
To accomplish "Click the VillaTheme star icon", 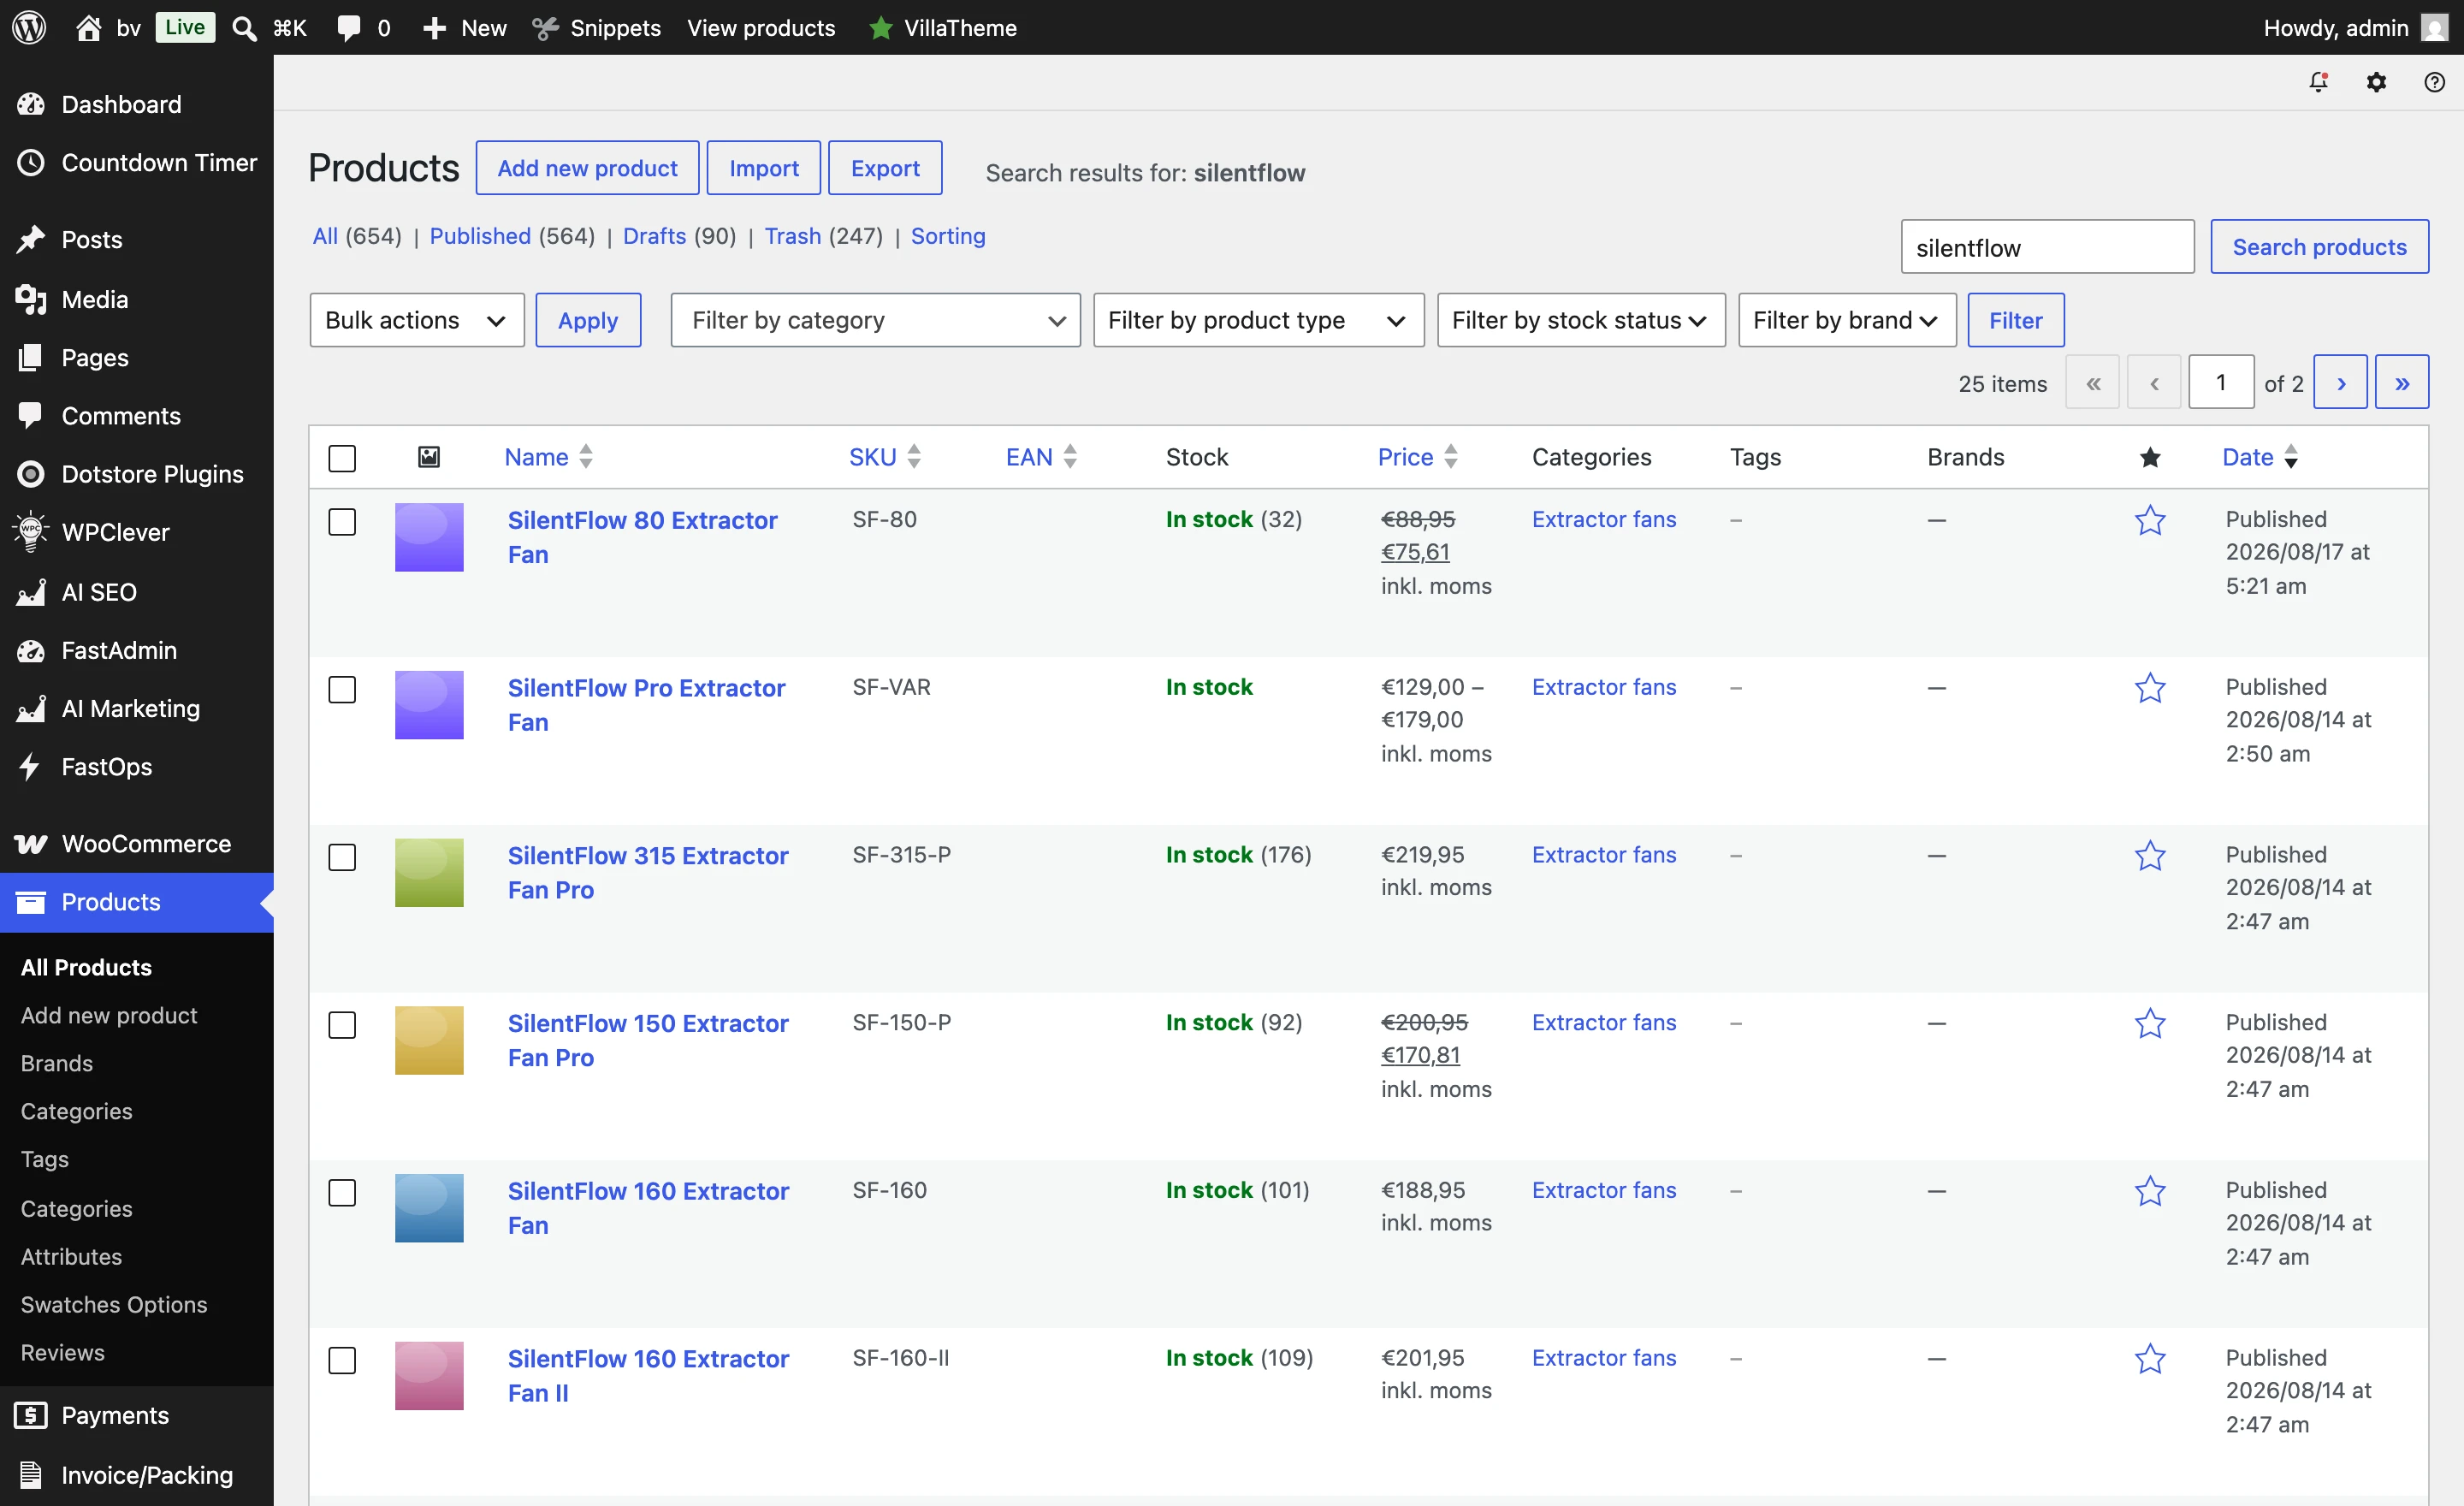I will point(880,28).
